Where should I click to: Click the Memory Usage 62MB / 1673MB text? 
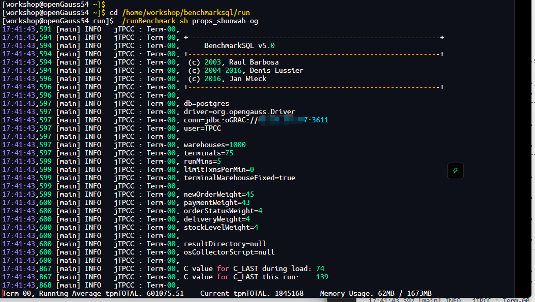point(375,293)
